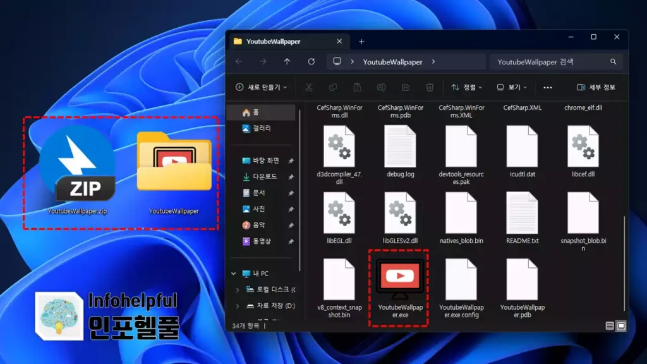The image size is (647, 364).
Task: Open the 정렬 sort dropdown
Action: [x=467, y=87]
